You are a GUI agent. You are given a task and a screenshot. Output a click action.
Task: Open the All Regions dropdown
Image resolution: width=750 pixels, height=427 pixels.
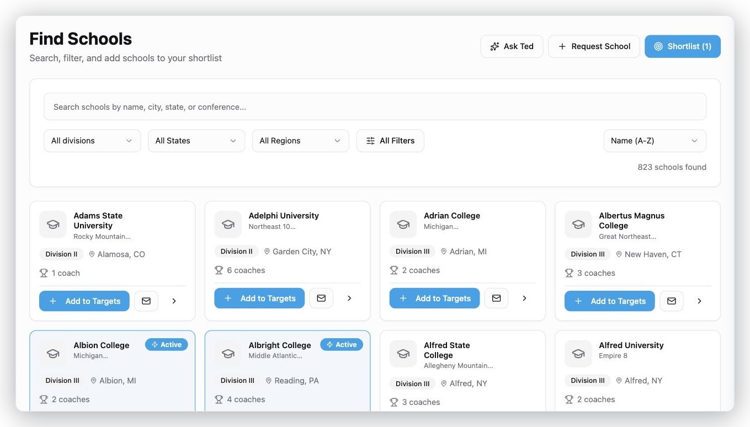(x=300, y=141)
